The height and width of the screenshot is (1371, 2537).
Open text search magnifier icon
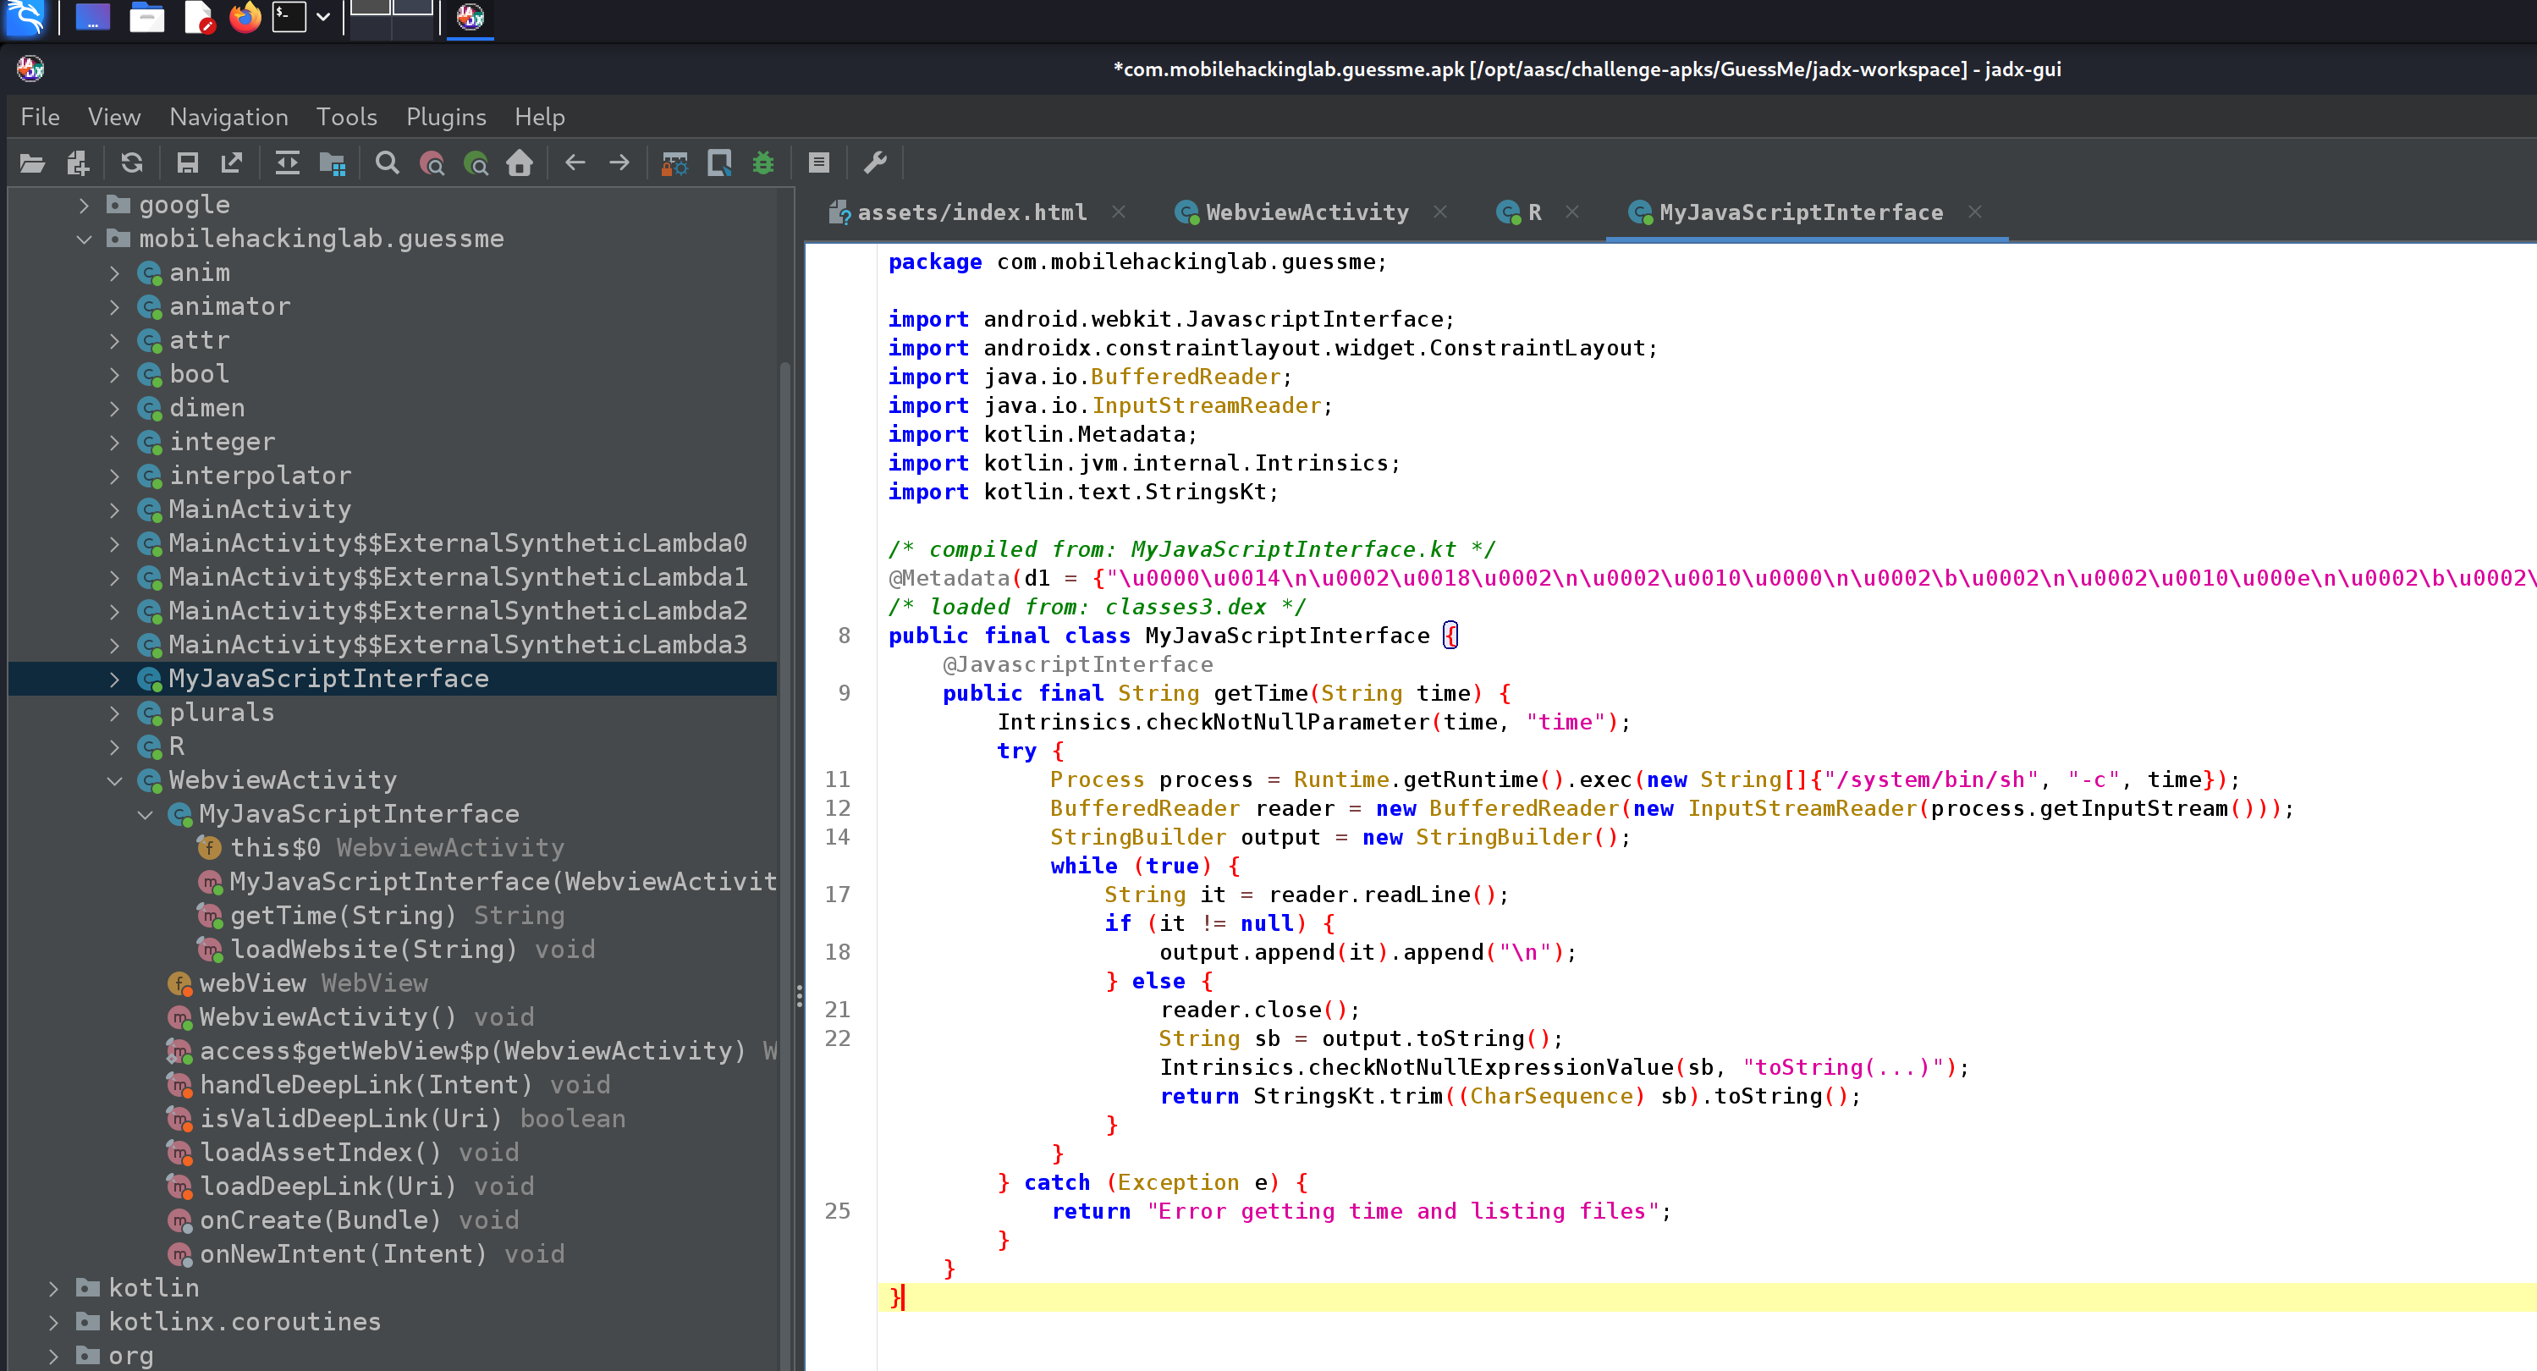coord(387,162)
